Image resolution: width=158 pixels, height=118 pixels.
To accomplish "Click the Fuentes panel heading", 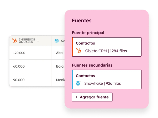I will 82,20.
